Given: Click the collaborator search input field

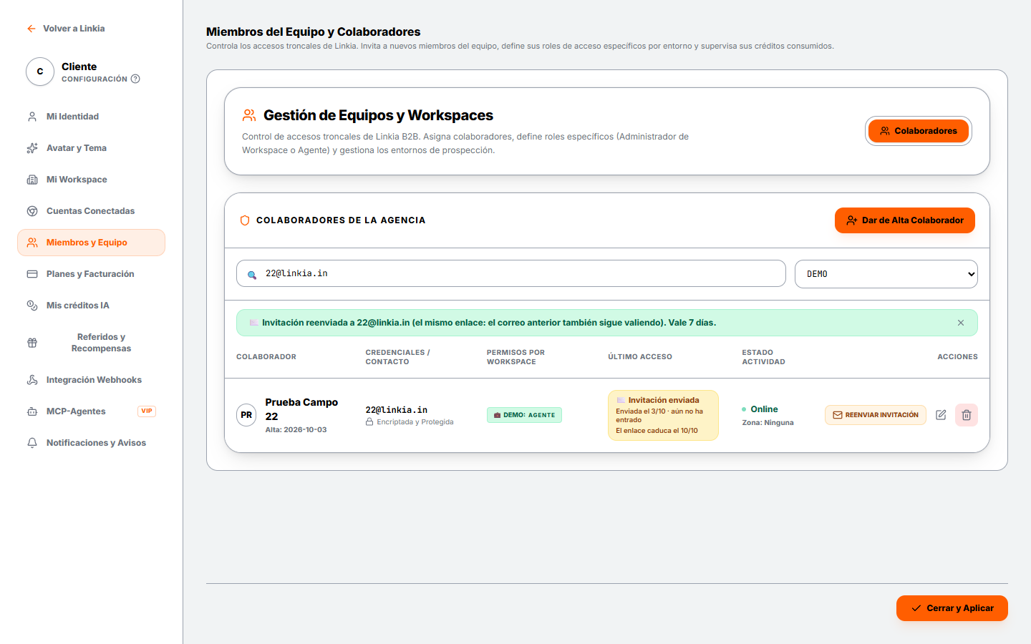Looking at the screenshot, I should (x=511, y=273).
